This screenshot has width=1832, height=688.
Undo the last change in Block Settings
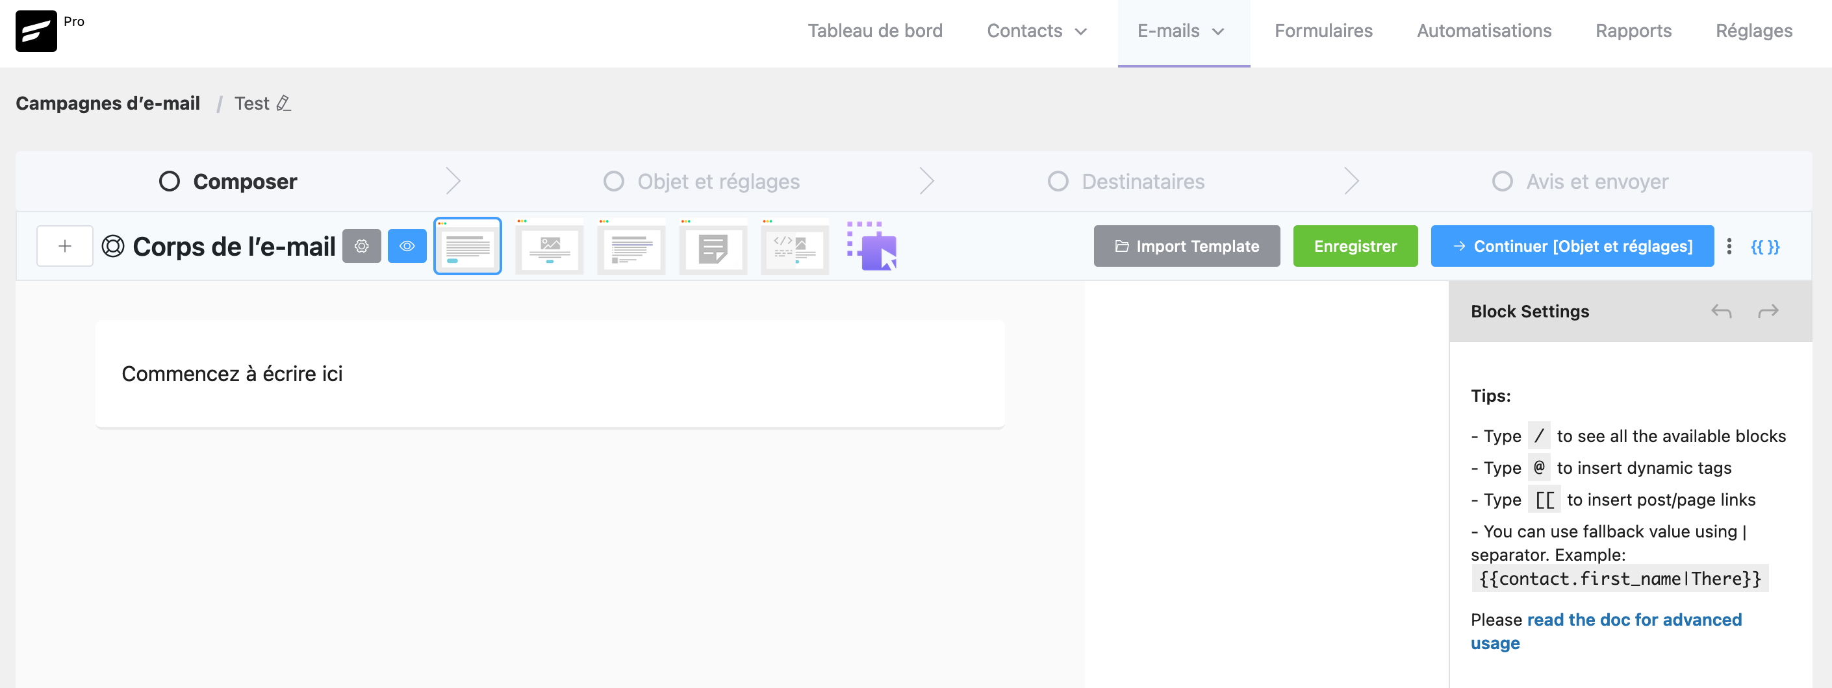1721,311
